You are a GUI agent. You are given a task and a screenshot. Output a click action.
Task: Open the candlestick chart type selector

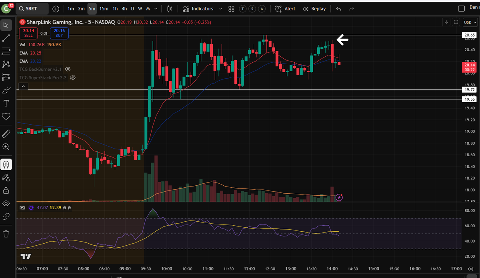click(170, 8)
